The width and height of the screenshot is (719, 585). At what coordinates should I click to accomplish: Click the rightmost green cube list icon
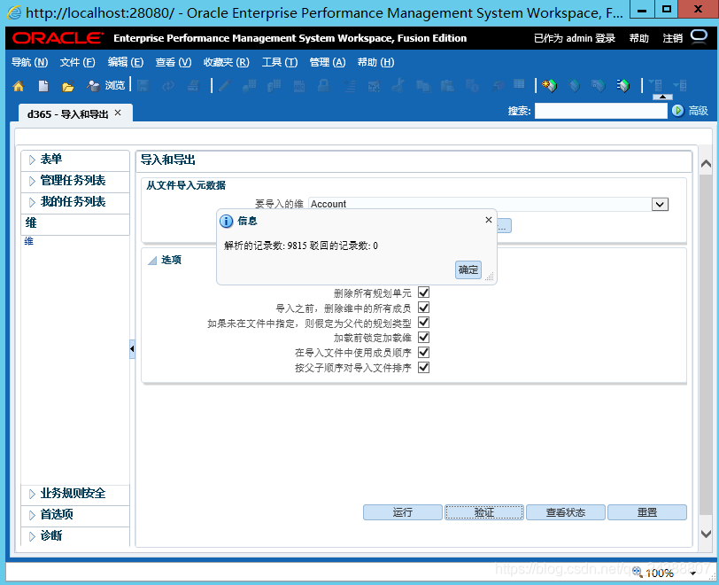(x=622, y=86)
